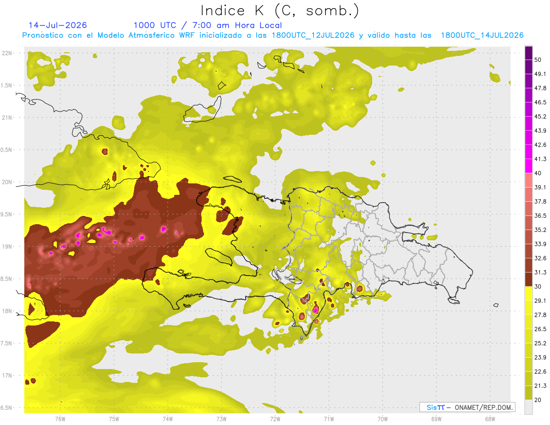Image resolution: width=550 pixels, height=425 pixels.
Task: Click the "Indice K (C, somb.)" title
Action: pyautogui.click(x=280, y=11)
